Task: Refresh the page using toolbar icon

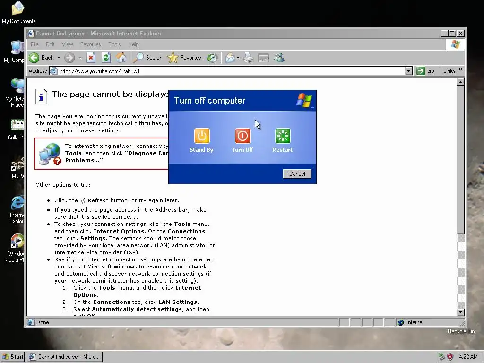Action: coord(106,58)
